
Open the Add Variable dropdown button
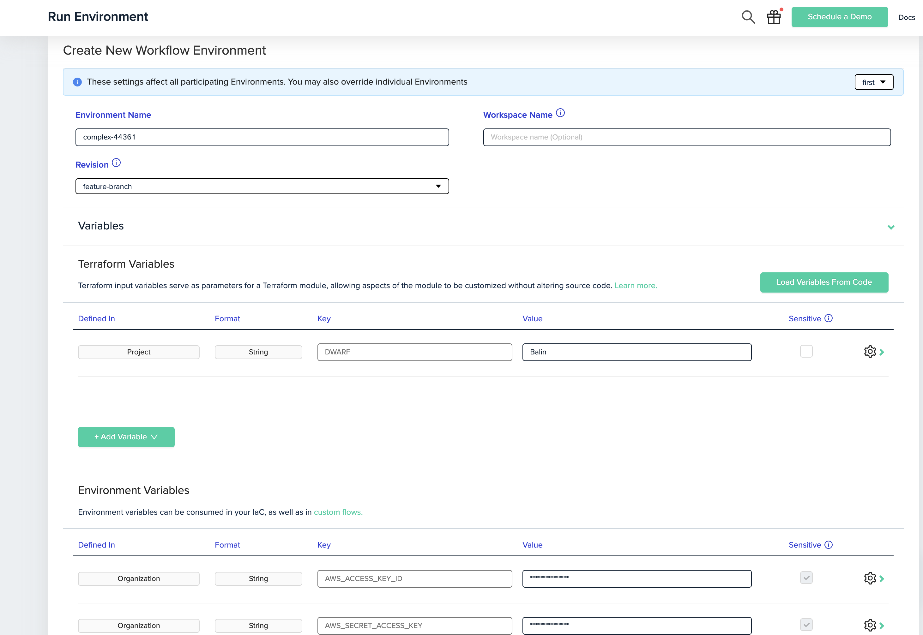click(126, 437)
